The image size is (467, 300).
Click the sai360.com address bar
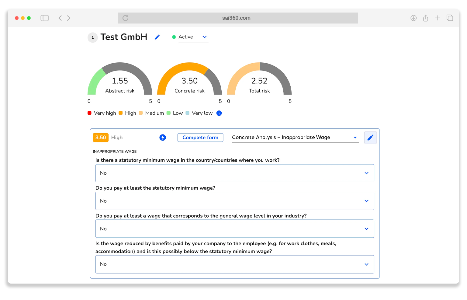[x=236, y=18]
